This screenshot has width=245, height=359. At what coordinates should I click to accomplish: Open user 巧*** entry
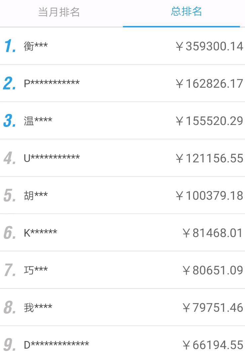click(36, 270)
